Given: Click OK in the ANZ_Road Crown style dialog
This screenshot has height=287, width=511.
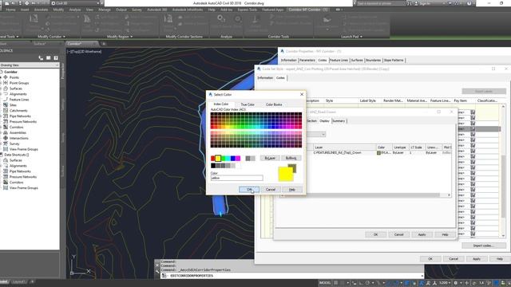Looking at the screenshot, I should coord(375,234).
